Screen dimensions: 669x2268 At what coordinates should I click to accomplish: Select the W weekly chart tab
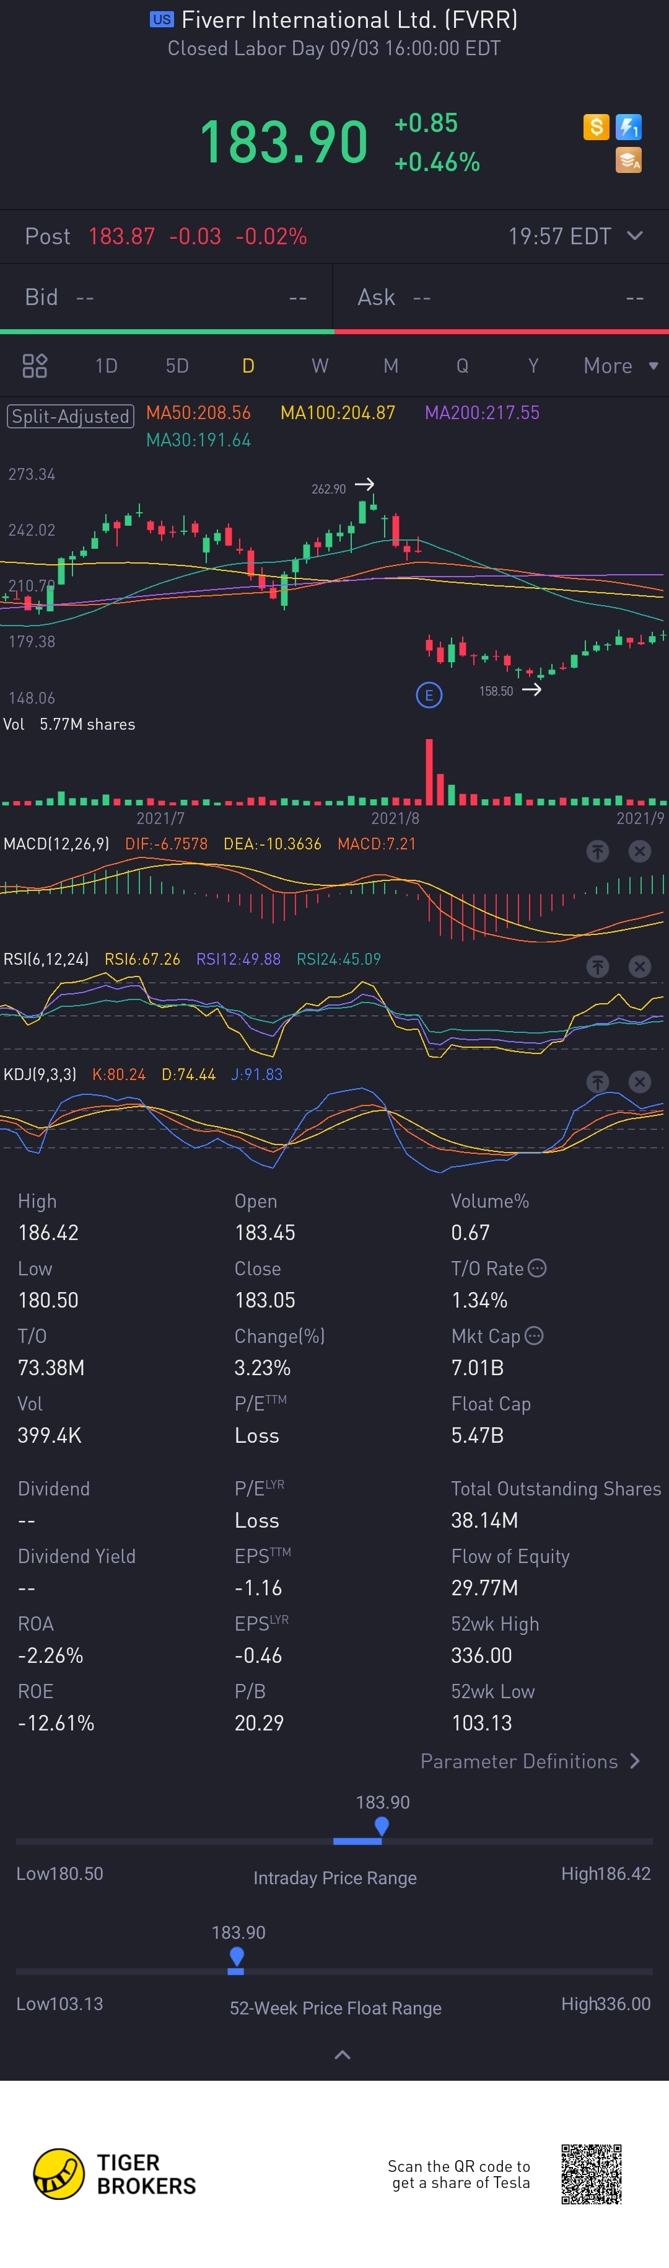click(320, 365)
